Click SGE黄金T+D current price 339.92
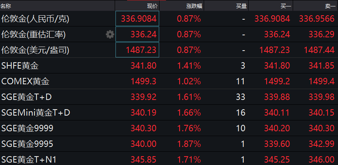Image resolution: width=338 pixels, height=165 pixels. (144, 97)
